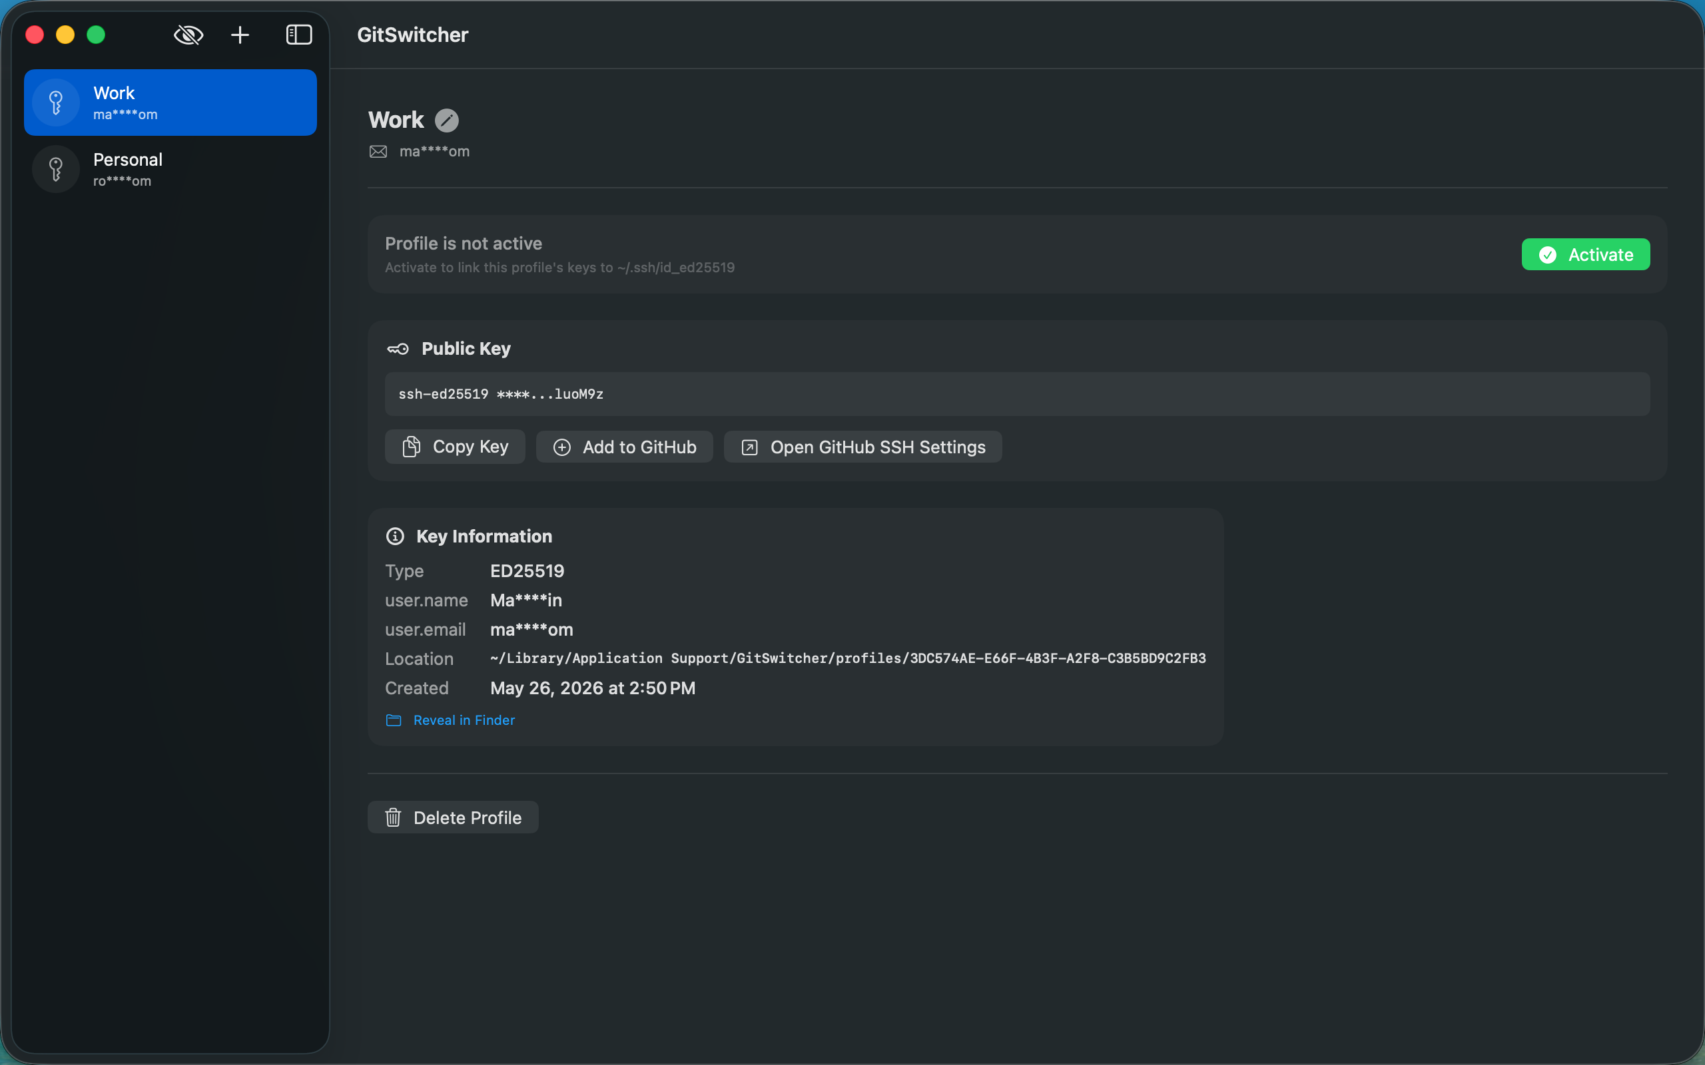
Task: Click the envelope icon by email
Action: pos(378,152)
